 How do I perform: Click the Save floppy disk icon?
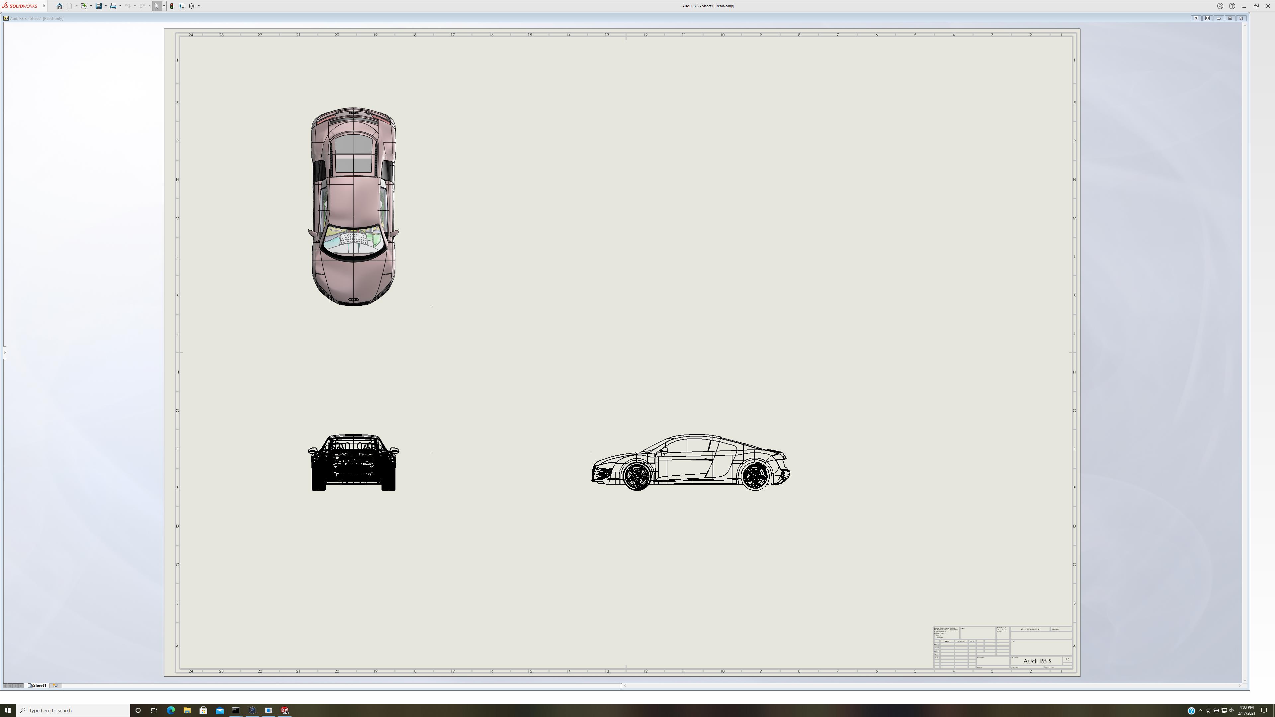(x=99, y=6)
